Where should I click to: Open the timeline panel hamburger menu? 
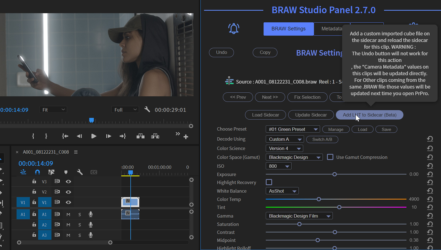76,152
